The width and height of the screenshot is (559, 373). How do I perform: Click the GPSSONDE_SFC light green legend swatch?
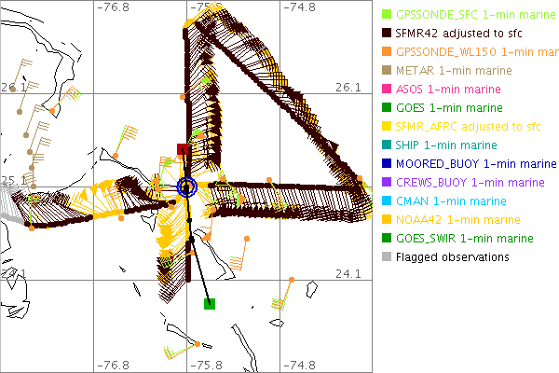[x=387, y=15]
